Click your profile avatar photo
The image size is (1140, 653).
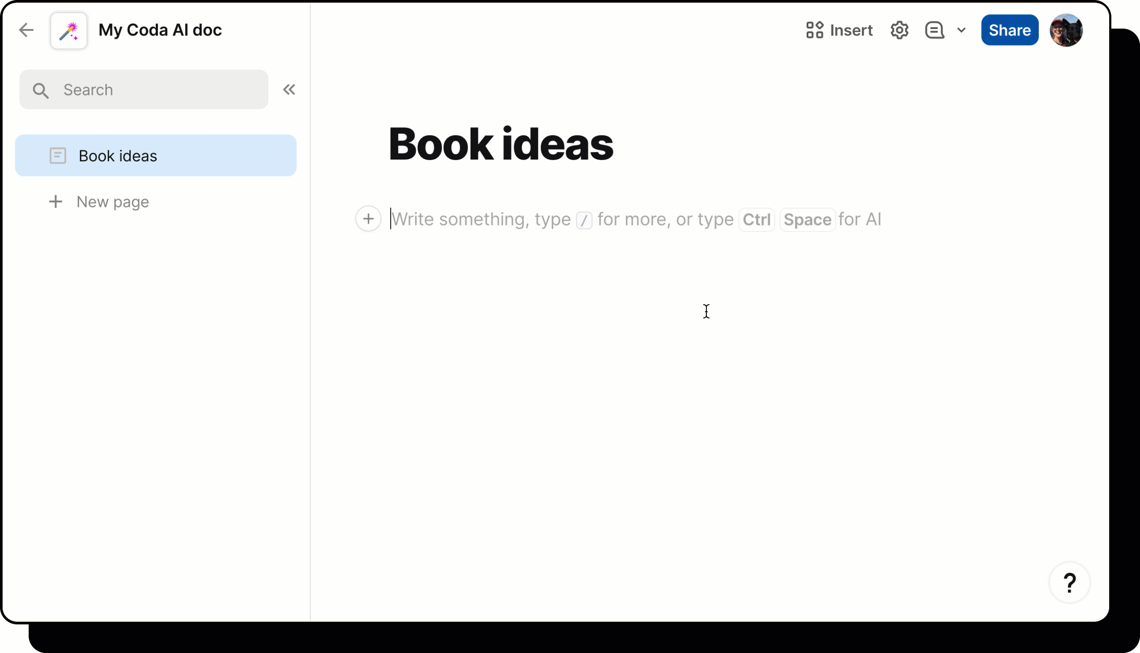(1066, 30)
